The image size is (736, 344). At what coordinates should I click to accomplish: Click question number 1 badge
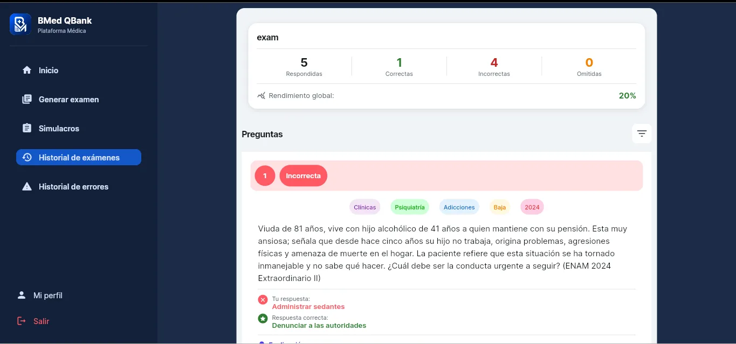tap(265, 175)
